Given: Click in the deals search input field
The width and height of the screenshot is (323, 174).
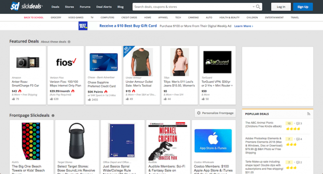Looking at the screenshot, I should click(x=193, y=7).
